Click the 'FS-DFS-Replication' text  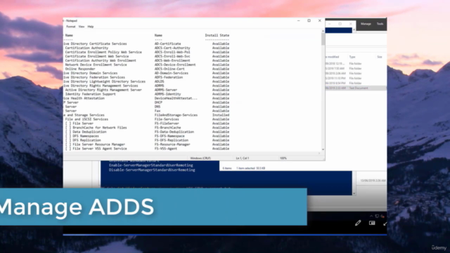(x=172, y=141)
